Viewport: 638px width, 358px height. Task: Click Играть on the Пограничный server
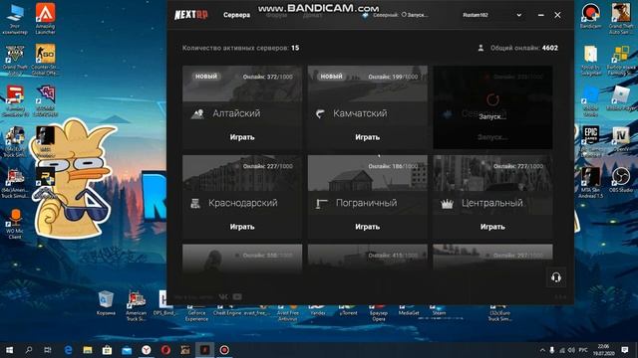coord(368,227)
